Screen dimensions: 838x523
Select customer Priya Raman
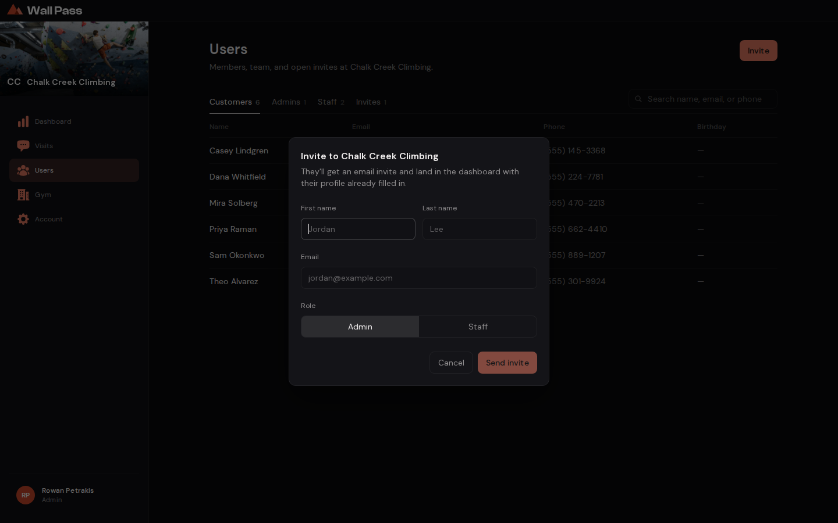233,229
